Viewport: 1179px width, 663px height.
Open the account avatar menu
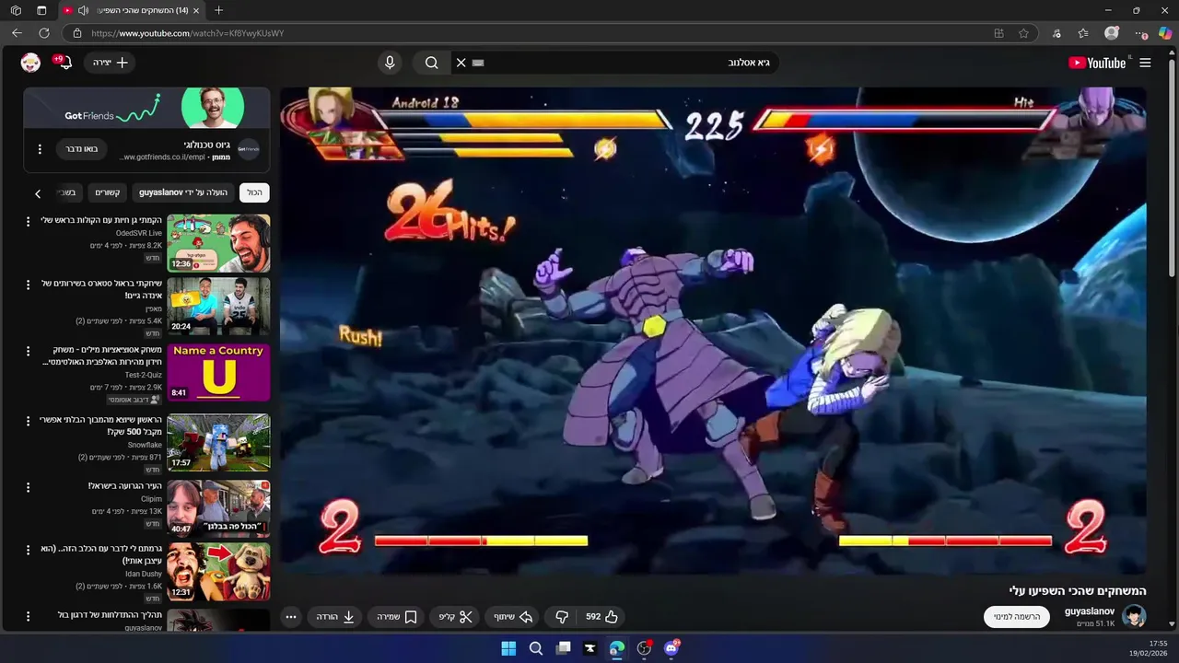[30, 63]
